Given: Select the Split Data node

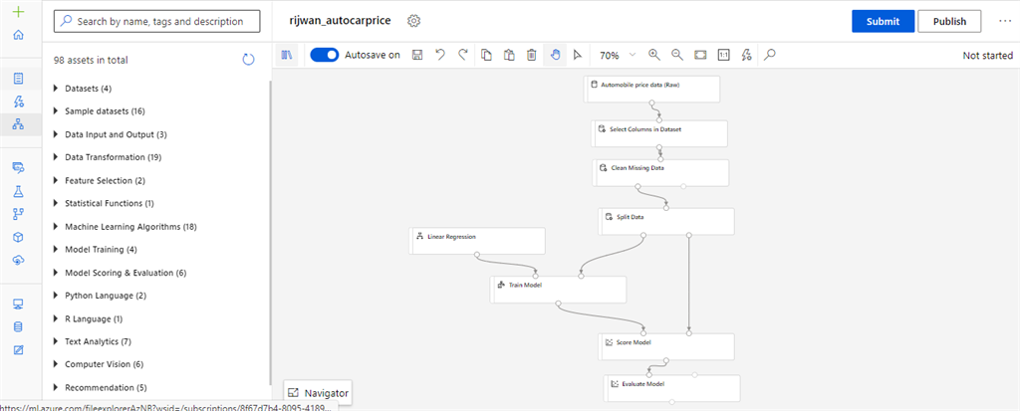Looking at the screenshot, I should [666, 221].
